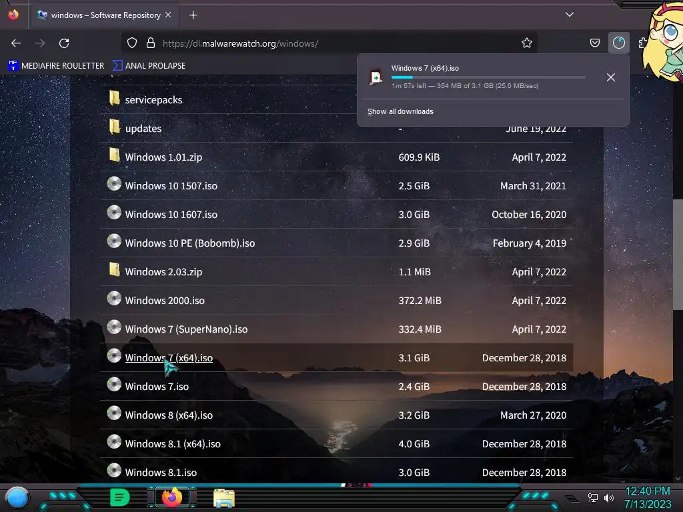Bookmark this page with the star
683x512 pixels.
pos(527,43)
